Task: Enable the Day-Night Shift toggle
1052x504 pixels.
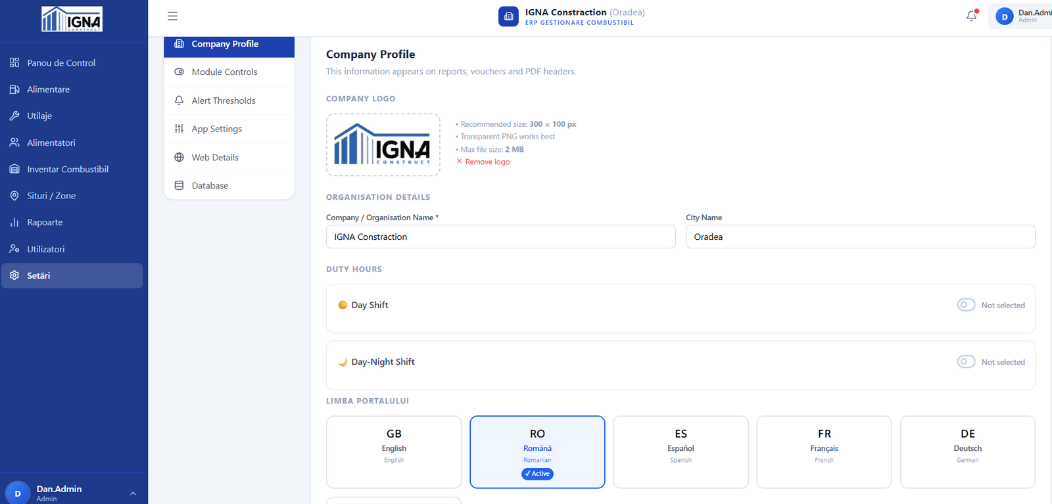Action: click(x=966, y=361)
